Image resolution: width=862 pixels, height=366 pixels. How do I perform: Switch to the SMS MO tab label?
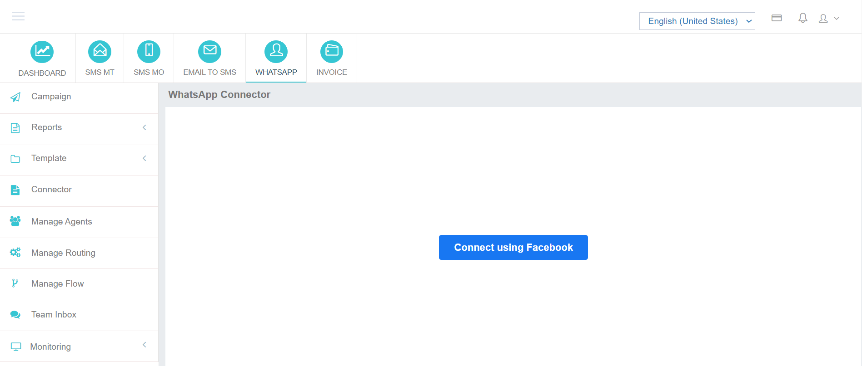(149, 72)
